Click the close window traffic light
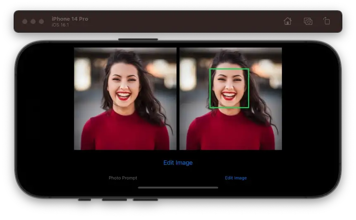The height and width of the screenshot is (220, 356). (x=25, y=22)
